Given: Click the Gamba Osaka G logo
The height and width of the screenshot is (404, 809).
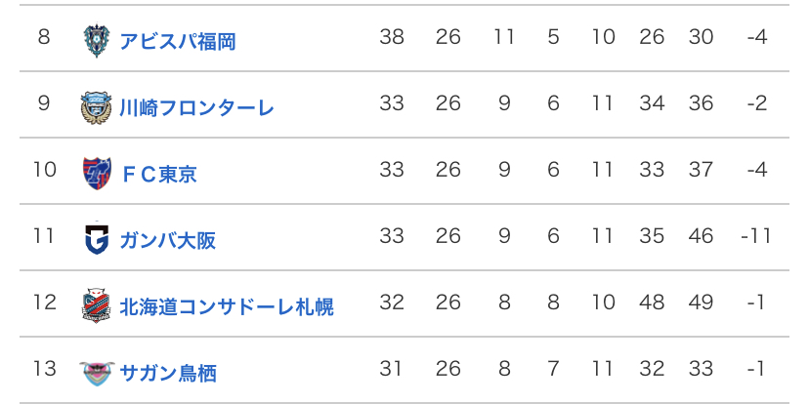Looking at the screenshot, I should coord(97,239).
